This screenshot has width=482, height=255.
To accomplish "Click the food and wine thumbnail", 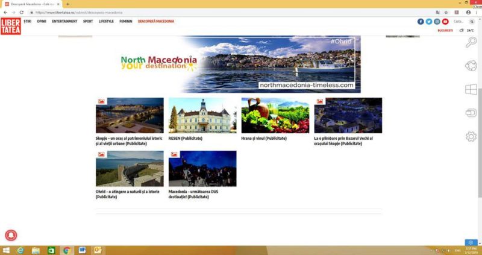I will [x=275, y=115].
